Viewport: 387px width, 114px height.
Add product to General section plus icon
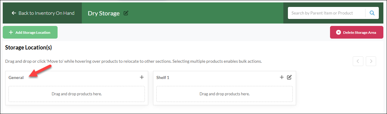tap(142, 77)
